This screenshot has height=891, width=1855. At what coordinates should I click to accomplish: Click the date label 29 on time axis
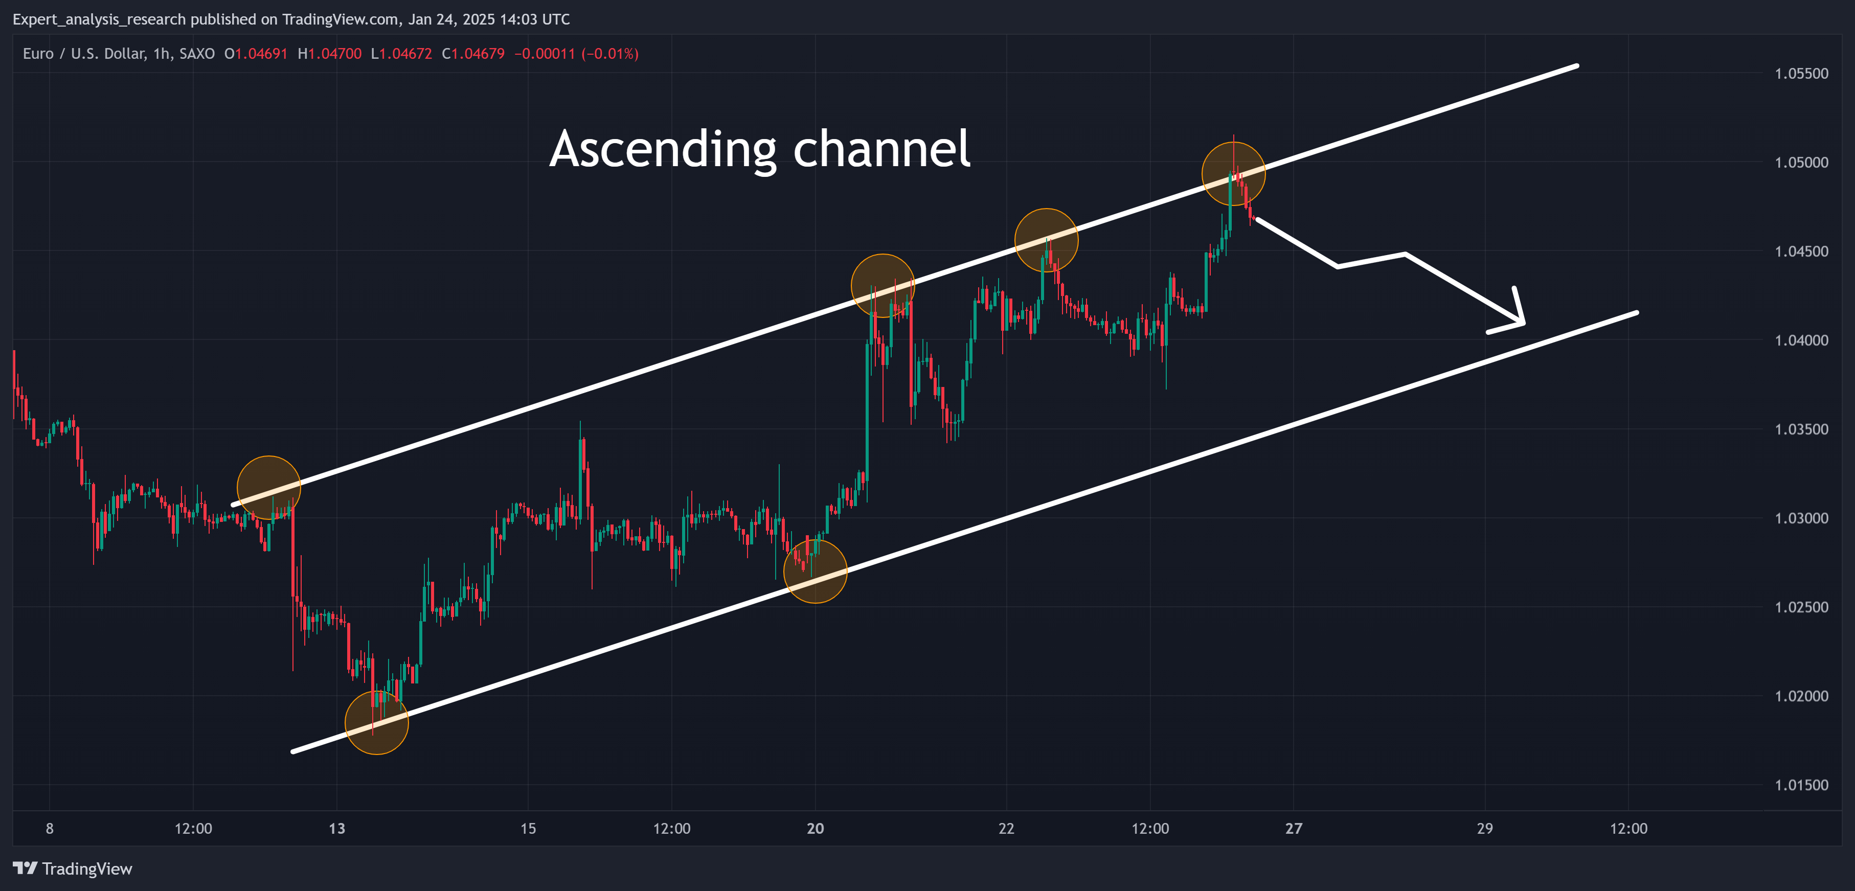tap(1485, 829)
